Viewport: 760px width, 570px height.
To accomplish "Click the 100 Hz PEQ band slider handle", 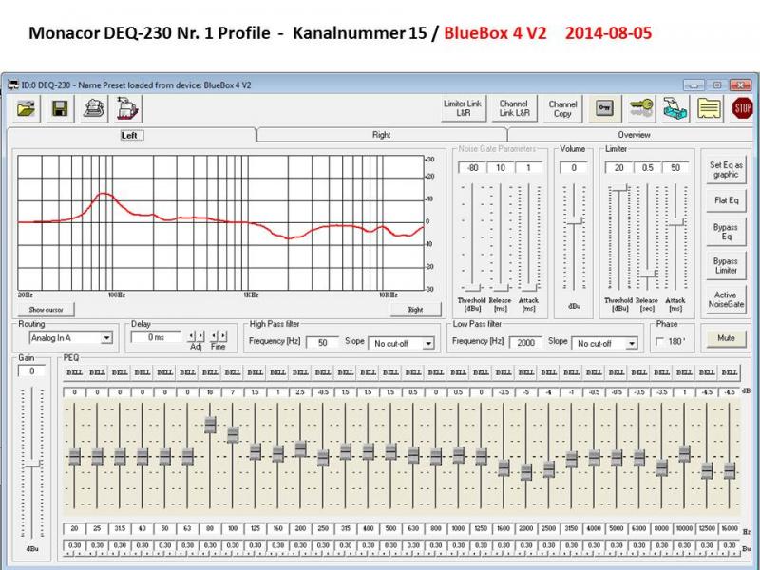I will pos(233,434).
